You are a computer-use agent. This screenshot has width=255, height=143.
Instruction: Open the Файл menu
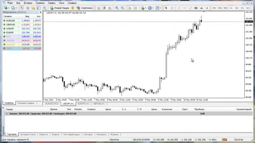(x=10, y=3)
